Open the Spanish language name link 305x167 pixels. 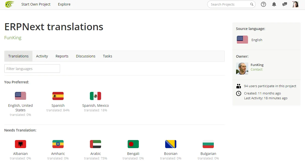[x=58, y=106]
